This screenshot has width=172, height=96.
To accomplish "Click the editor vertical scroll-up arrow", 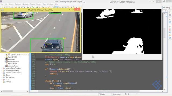I will [164, 14].
